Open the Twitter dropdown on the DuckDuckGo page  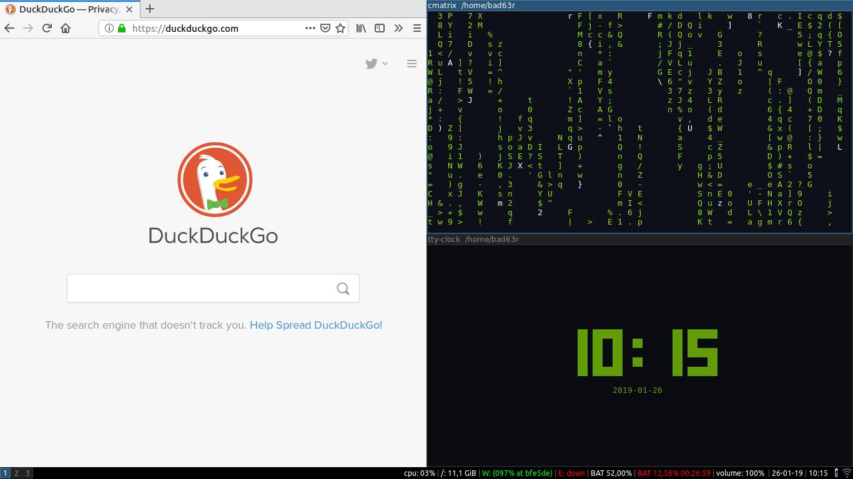click(x=377, y=64)
